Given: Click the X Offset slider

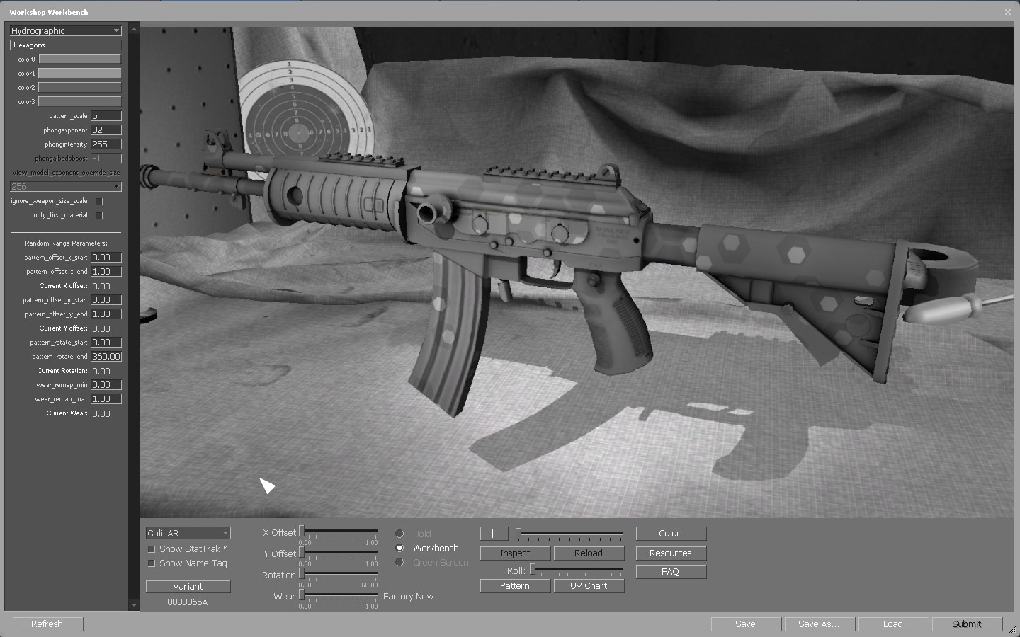Looking at the screenshot, I should pyautogui.click(x=339, y=532).
